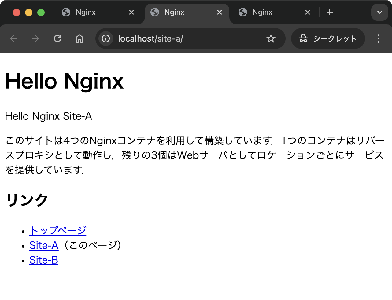Go to the browser home page
The height and width of the screenshot is (300, 392).
point(80,38)
